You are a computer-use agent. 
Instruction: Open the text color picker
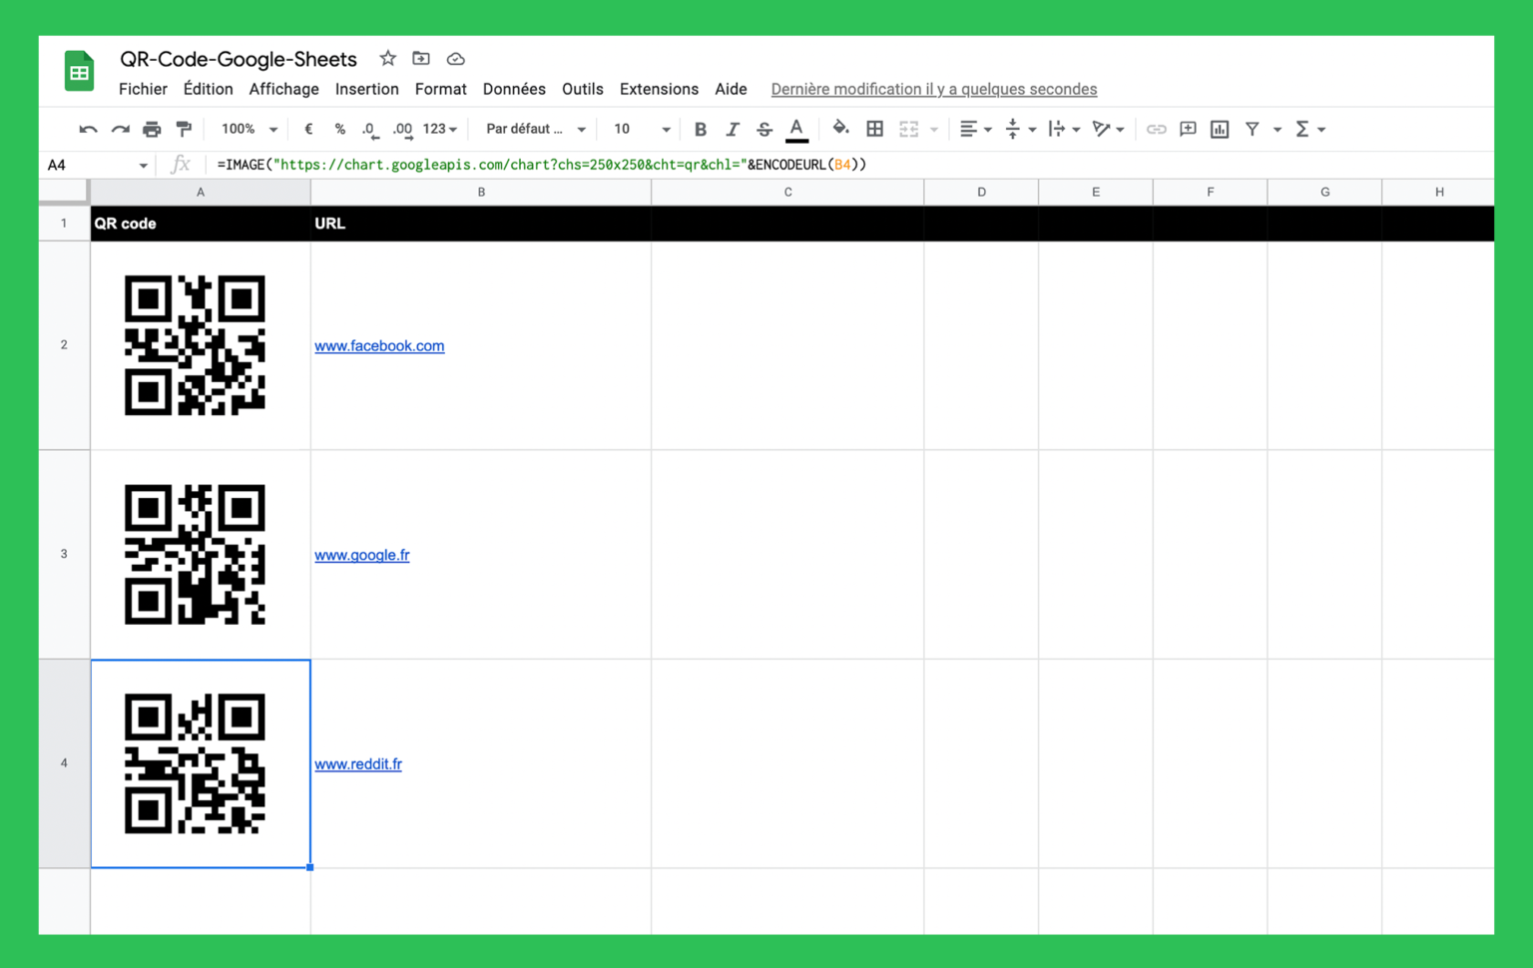pos(795,129)
